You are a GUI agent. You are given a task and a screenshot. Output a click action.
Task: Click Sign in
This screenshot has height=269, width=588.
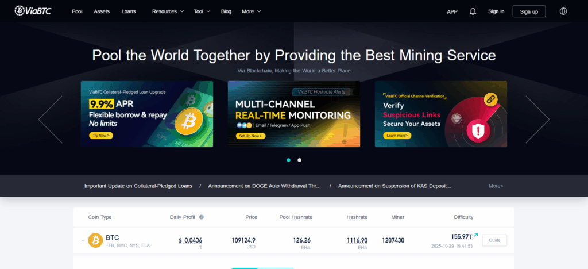point(496,11)
